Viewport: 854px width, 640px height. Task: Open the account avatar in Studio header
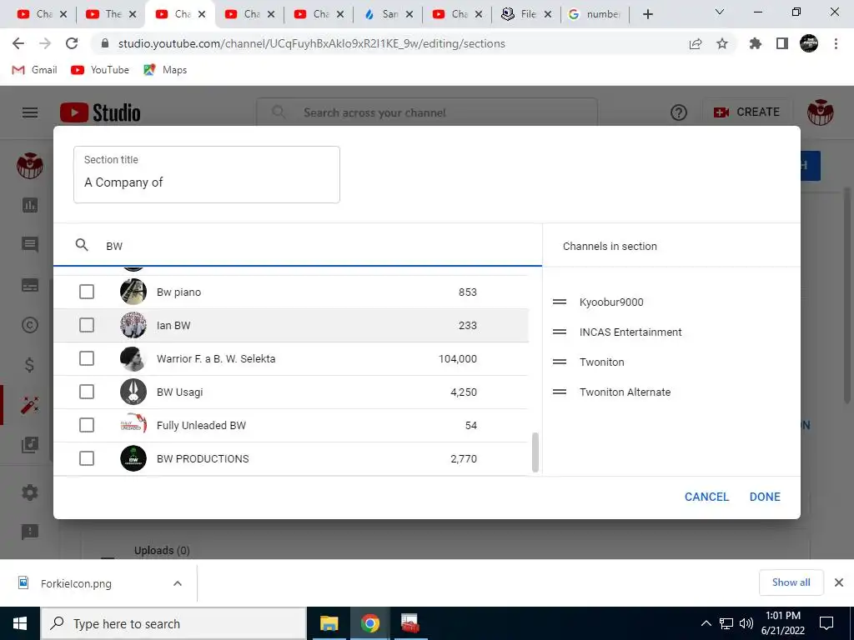(821, 112)
